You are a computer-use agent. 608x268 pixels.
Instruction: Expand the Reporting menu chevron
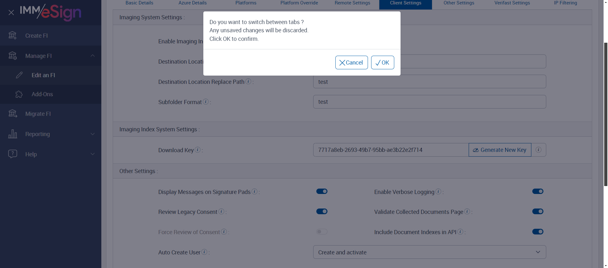(93, 134)
